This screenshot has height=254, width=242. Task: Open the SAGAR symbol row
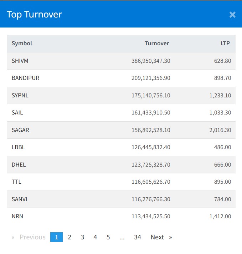click(x=20, y=130)
